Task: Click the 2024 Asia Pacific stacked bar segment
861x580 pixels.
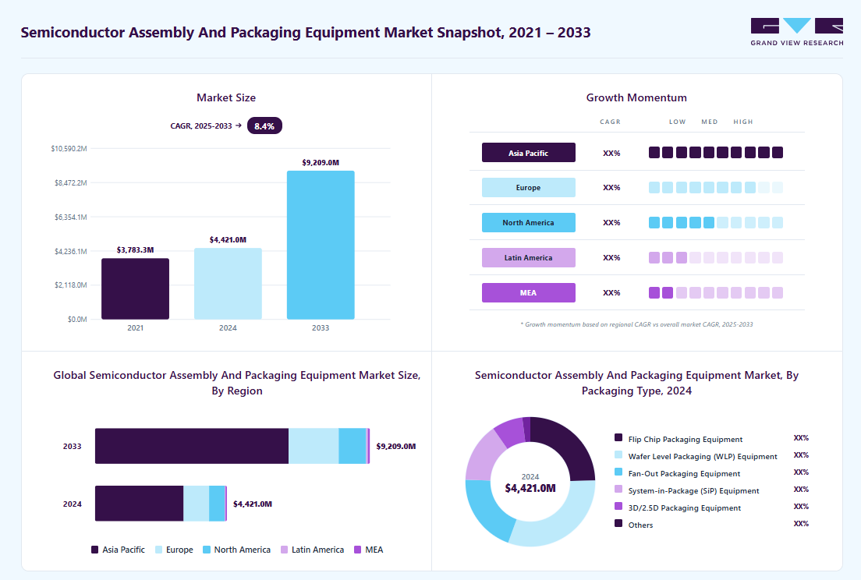Action: pyautogui.click(x=139, y=503)
